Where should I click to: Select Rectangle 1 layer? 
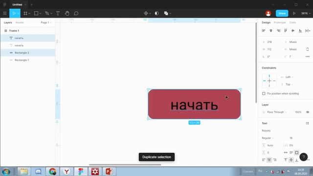click(x=28, y=60)
